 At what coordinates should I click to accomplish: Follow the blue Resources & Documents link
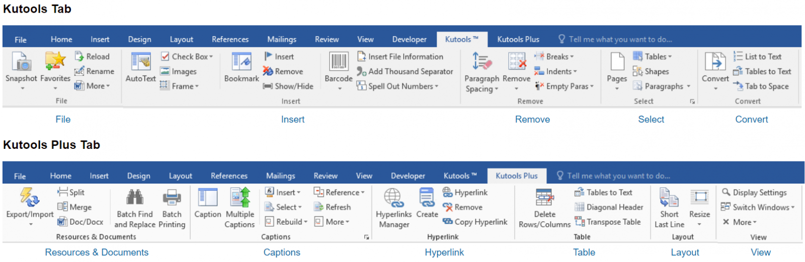click(x=97, y=252)
